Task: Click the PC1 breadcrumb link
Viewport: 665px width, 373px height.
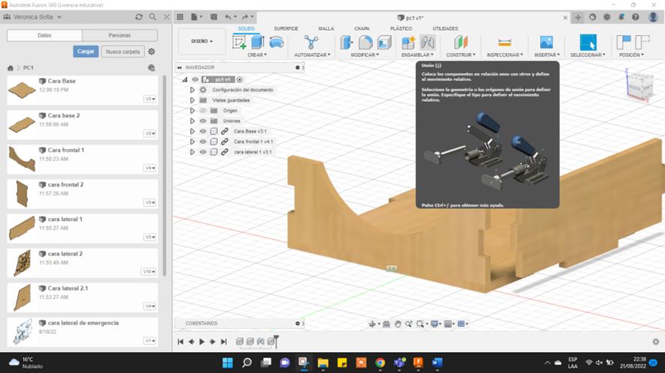Action: pyautogui.click(x=29, y=67)
